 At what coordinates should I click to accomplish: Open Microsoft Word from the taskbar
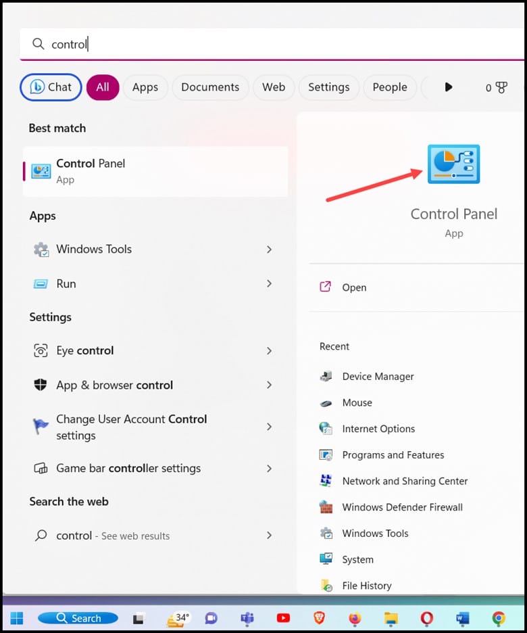(x=463, y=618)
